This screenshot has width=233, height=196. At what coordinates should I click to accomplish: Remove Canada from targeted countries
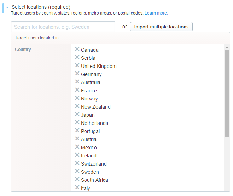click(x=77, y=49)
